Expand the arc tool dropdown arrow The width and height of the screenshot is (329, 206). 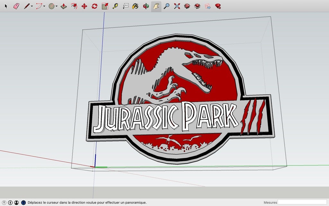(44, 6)
